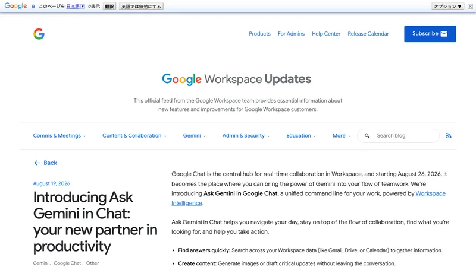Click the search magnifier icon
This screenshot has width=476, height=267.
pyautogui.click(x=367, y=136)
